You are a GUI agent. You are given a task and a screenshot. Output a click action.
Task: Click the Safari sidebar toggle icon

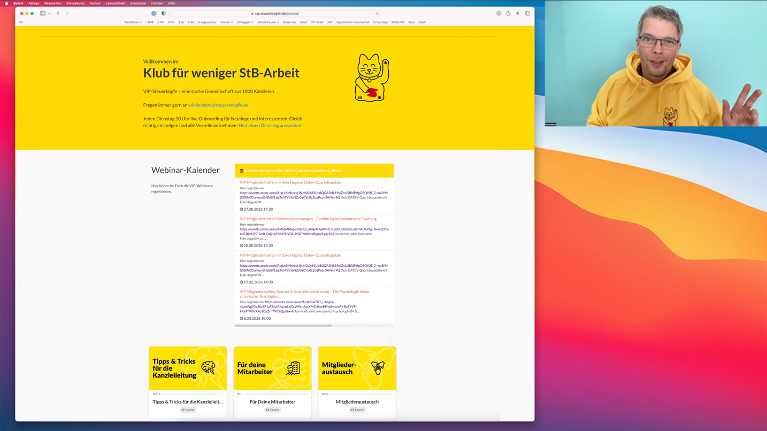(x=43, y=13)
